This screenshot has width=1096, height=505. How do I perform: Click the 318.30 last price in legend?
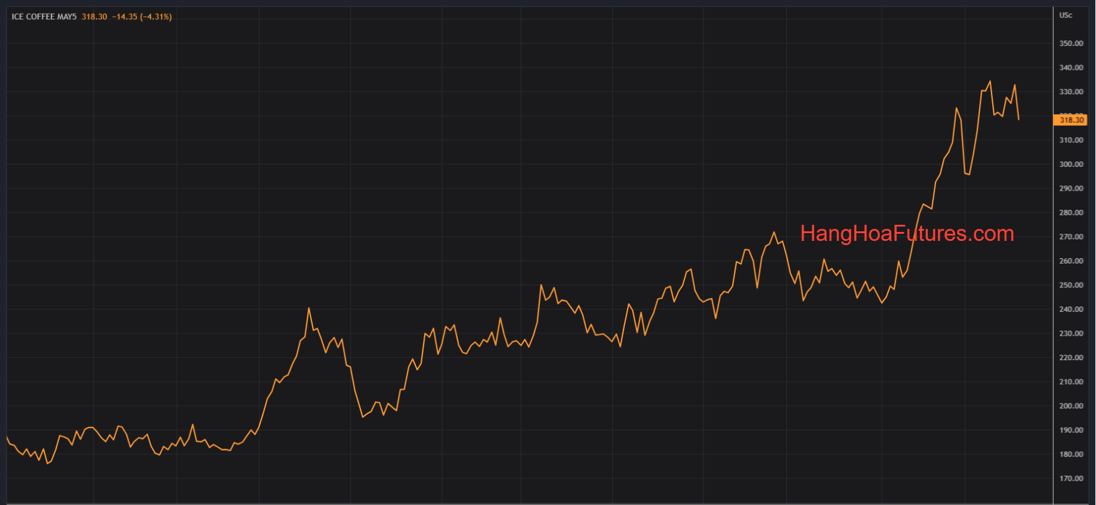pyautogui.click(x=94, y=17)
